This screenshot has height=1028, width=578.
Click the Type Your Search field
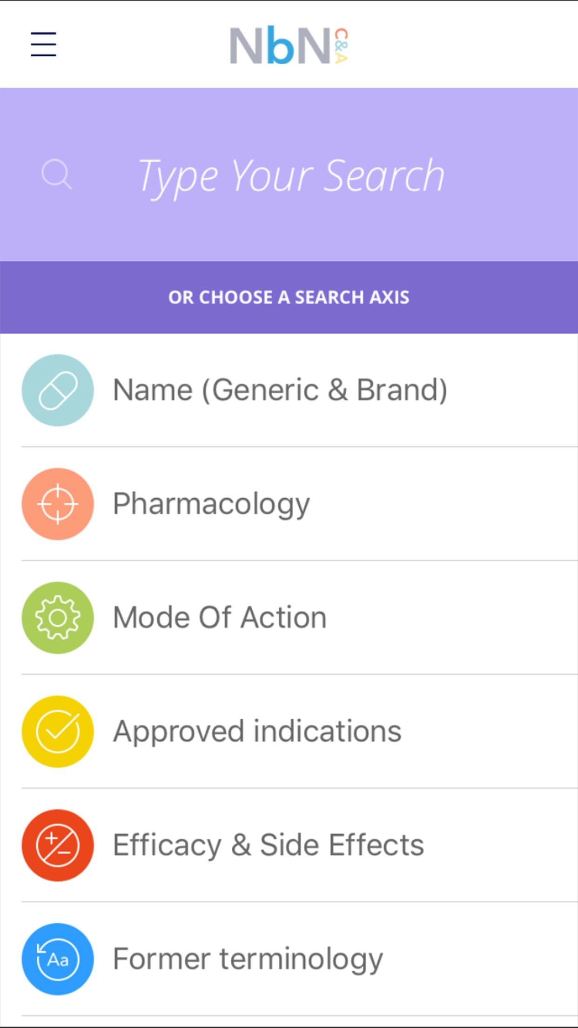[x=291, y=176]
